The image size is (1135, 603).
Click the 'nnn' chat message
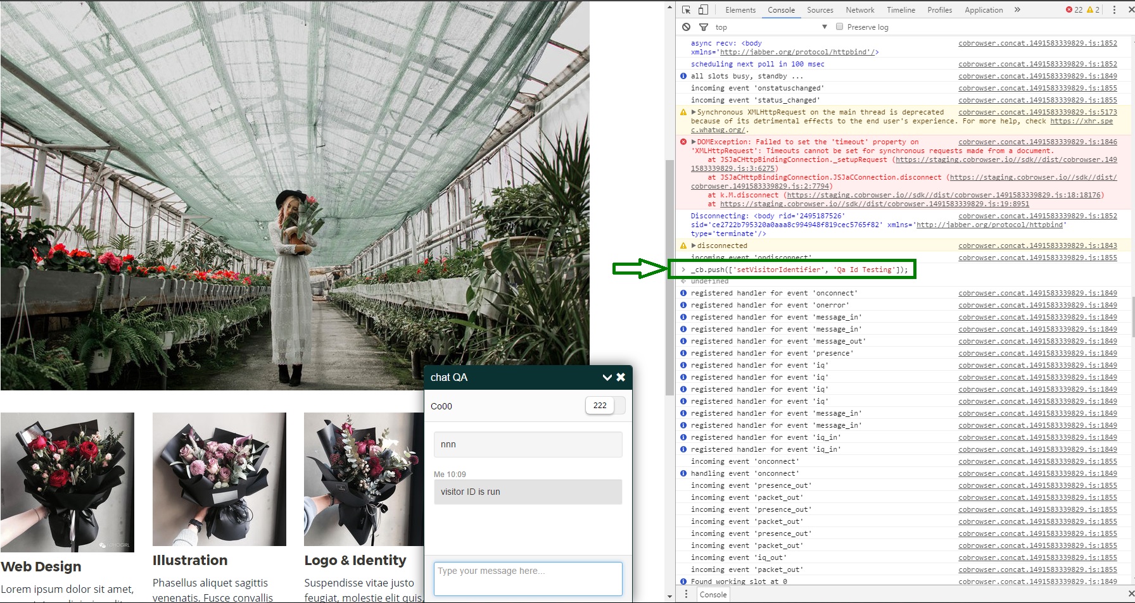point(528,444)
